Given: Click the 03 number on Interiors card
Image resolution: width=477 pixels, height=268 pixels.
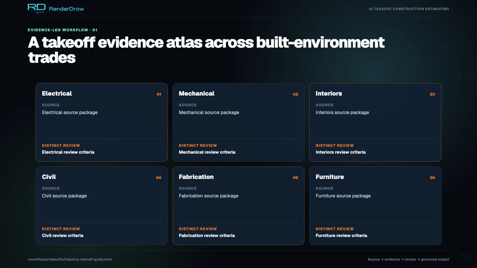Looking at the screenshot, I should [x=432, y=94].
